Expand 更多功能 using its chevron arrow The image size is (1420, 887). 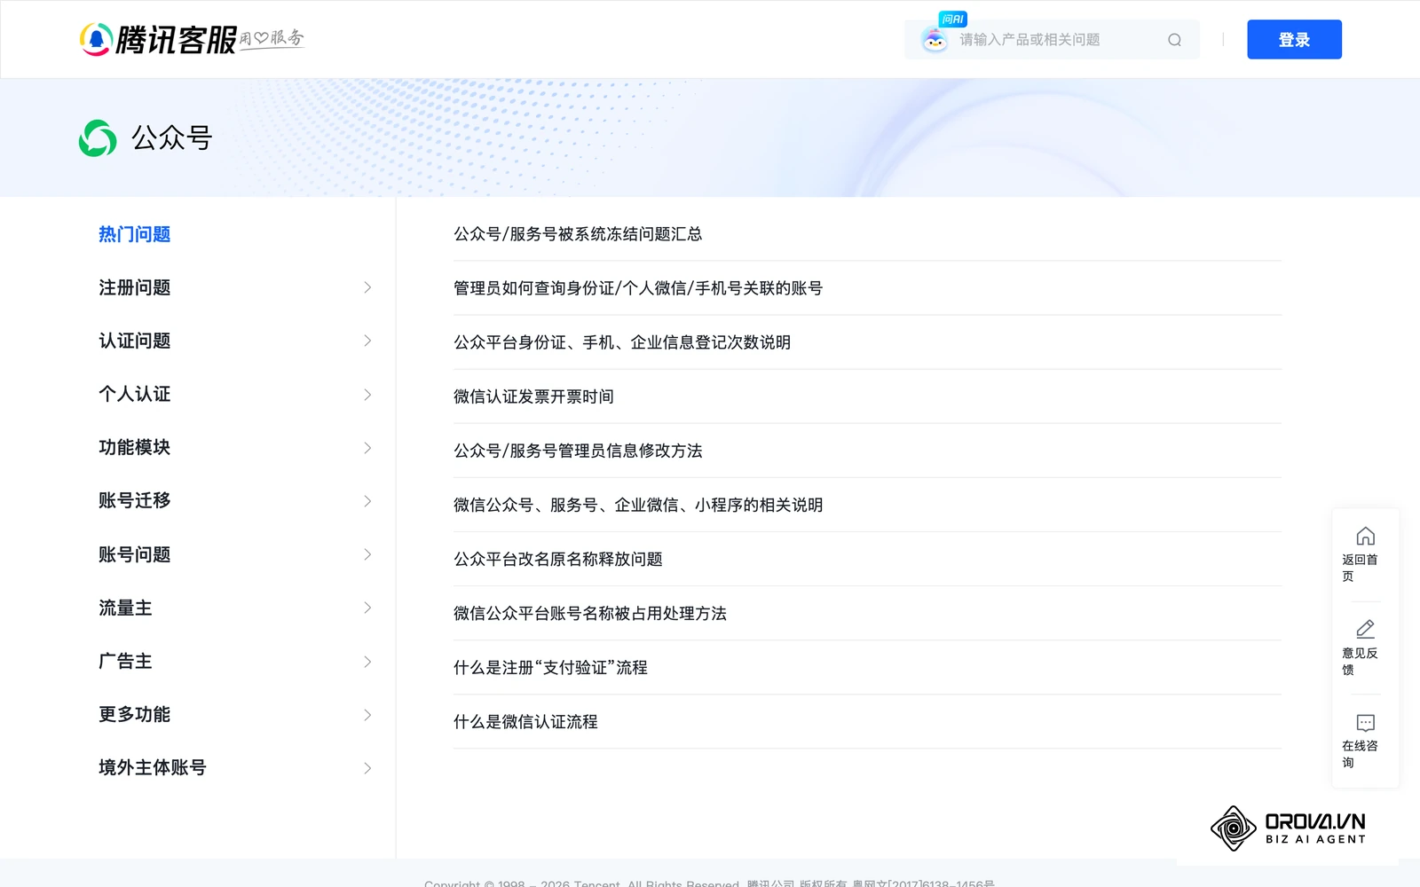pyautogui.click(x=367, y=715)
